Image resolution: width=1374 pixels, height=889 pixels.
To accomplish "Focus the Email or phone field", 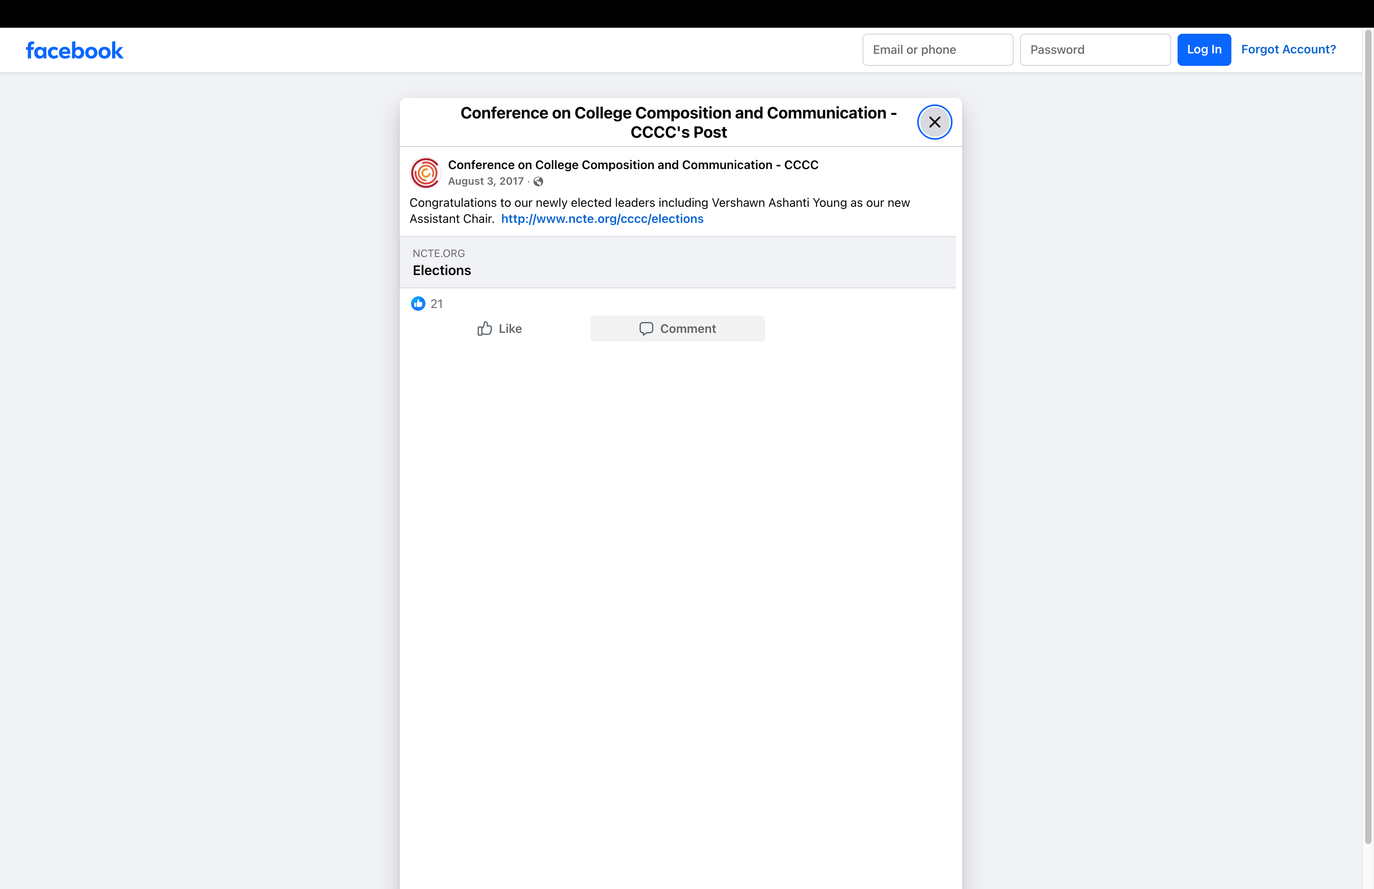I will coord(938,50).
